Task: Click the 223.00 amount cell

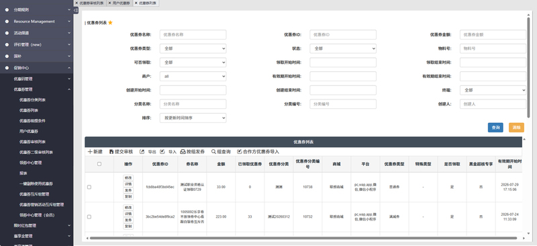Action: pos(221,217)
